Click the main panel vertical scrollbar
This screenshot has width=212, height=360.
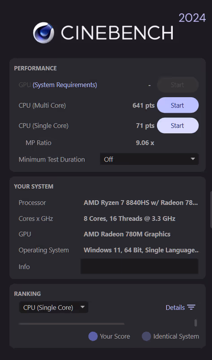click(211, 210)
